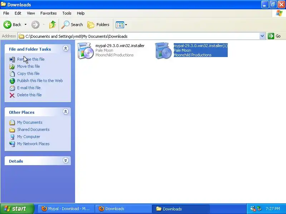Click the rename file icon in tasks
This screenshot has height=214, width=286.
tap(12, 59)
